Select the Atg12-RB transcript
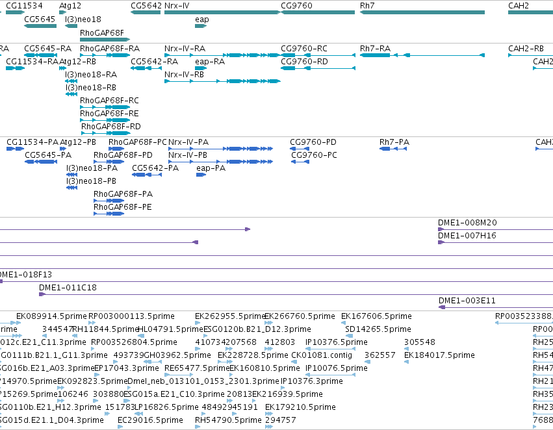The image size is (553, 430). point(62,68)
